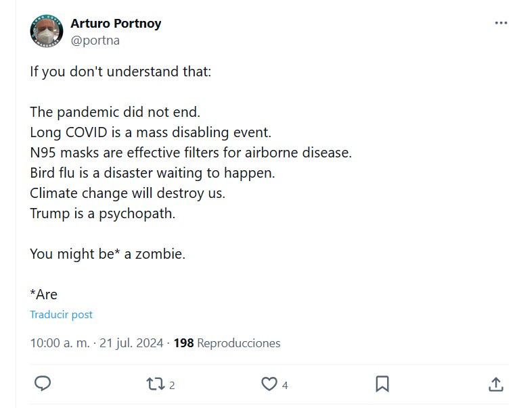Screen dimensions: 517x408
Task: Bookmark this post
Action: tap(382, 384)
